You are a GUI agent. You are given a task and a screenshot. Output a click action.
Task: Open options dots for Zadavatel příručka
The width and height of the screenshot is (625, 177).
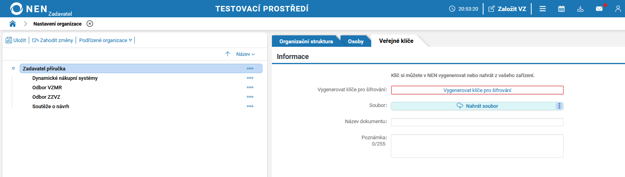(x=250, y=68)
